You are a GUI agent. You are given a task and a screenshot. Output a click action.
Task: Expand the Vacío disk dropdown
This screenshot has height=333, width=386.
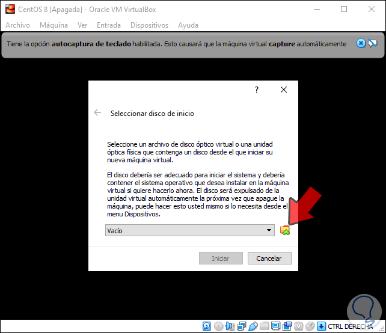190,230
